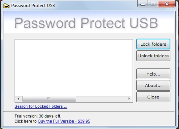Image resolution: width=179 pixels, height=129 pixels.
Task: Click the 'Click here to' label text
Action: point(26,121)
